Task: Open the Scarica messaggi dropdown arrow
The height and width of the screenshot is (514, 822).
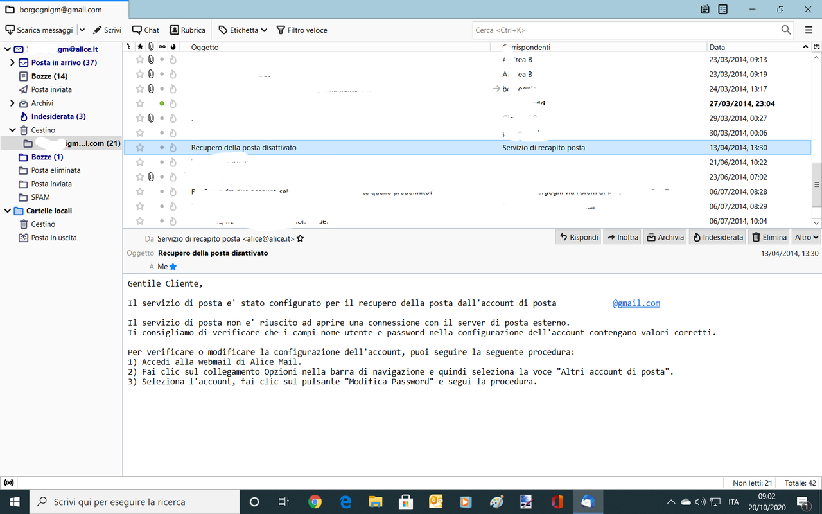Action: pos(82,30)
